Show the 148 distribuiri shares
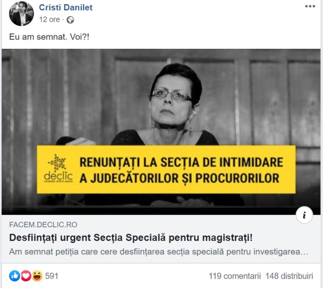Screen dimensions: 323x288 pyautogui.click(x=289, y=276)
